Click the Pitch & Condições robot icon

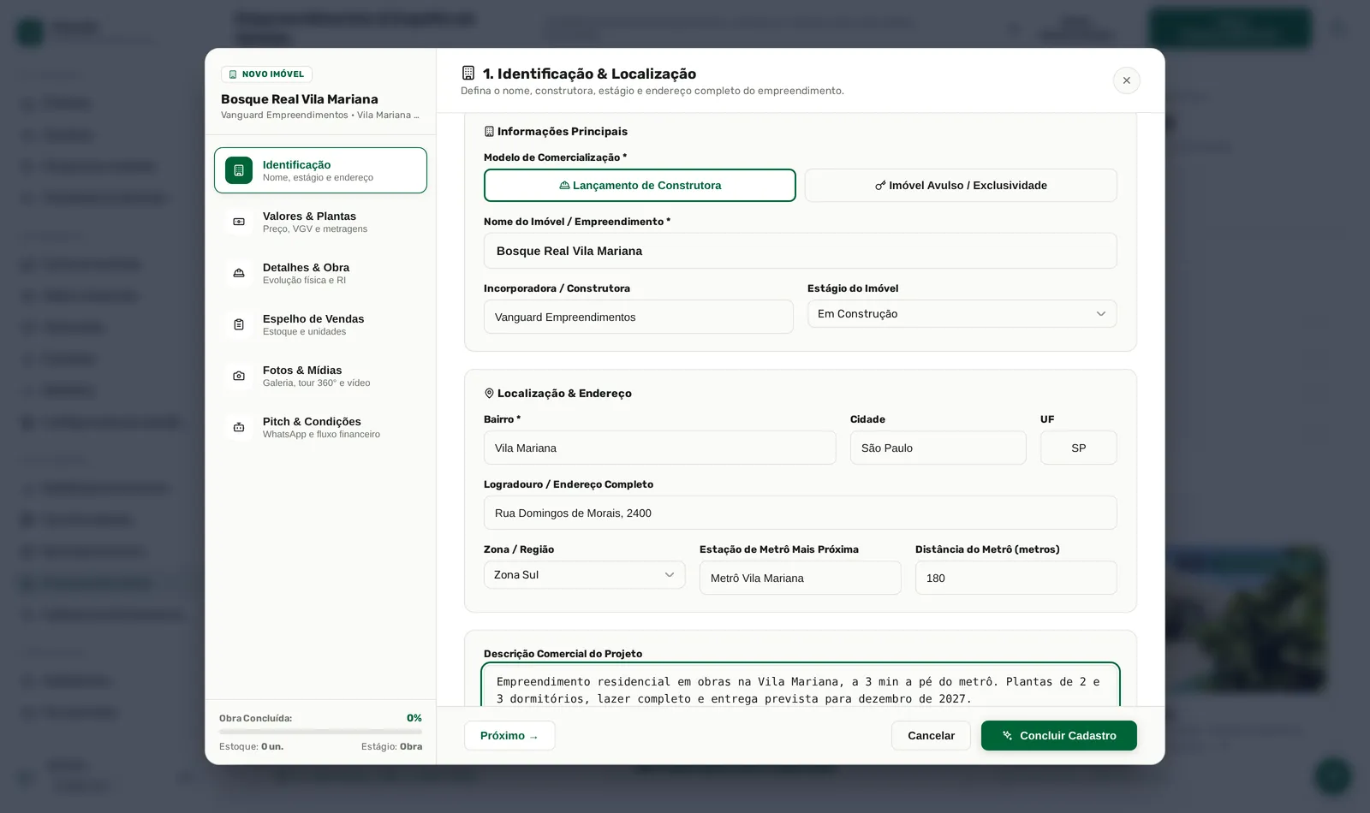pyautogui.click(x=239, y=427)
